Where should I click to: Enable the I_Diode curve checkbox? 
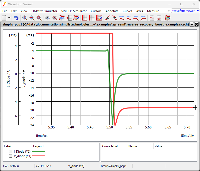(11, 151)
